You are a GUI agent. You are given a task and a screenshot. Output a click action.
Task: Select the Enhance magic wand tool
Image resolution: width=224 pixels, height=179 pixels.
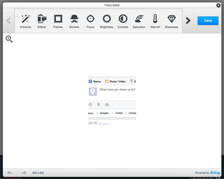coord(26,21)
